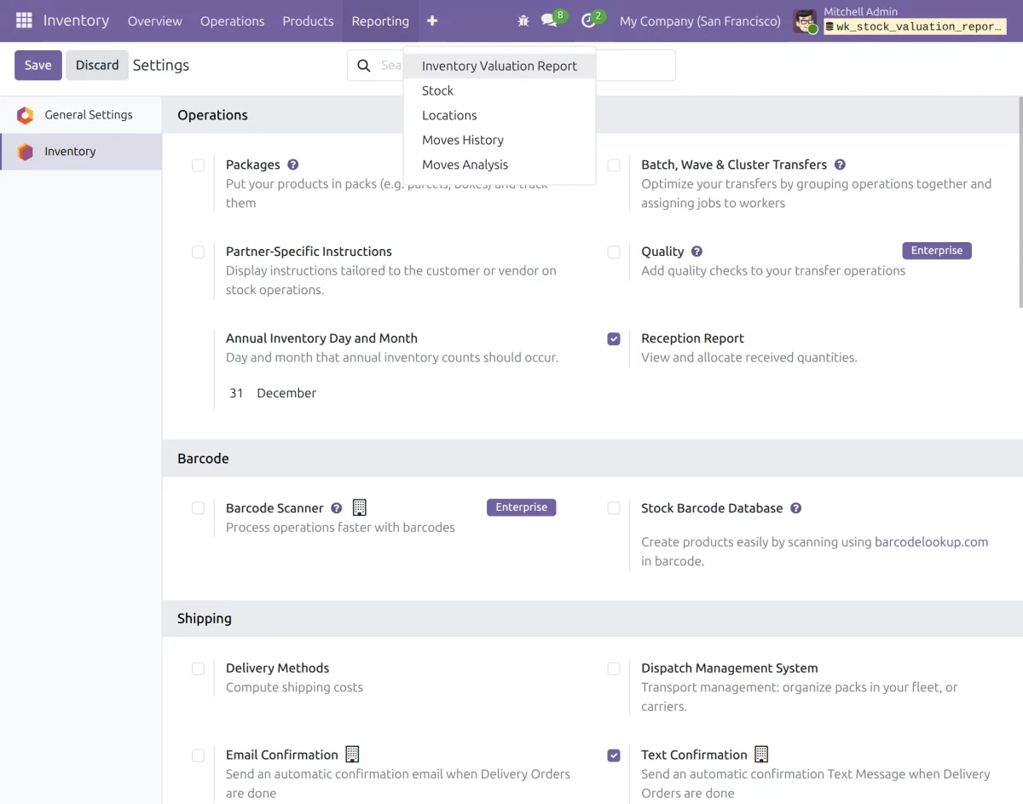The image size is (1023, 804).
Task: Enable the Delivery Methods checkbox
Action: (198, 668)
